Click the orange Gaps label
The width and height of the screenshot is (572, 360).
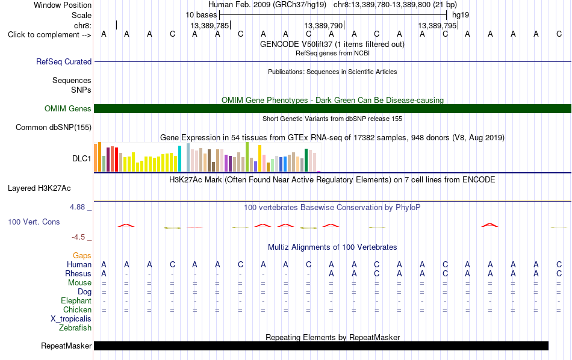point(82,256)
